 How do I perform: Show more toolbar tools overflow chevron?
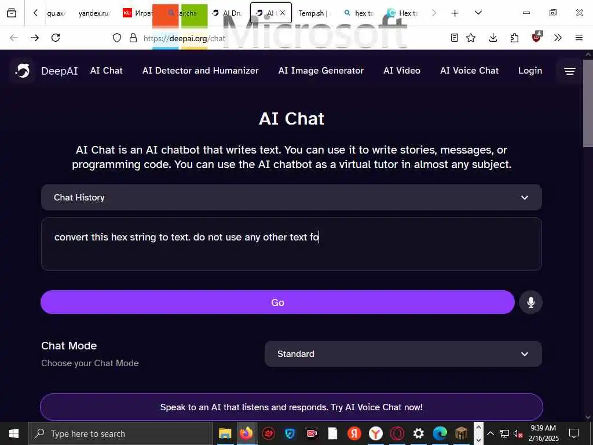click(558, 38)
